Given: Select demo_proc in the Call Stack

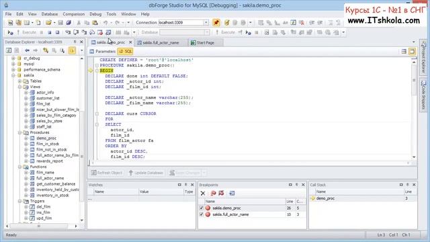Looking at the screenshot, I should click(325, 198).
